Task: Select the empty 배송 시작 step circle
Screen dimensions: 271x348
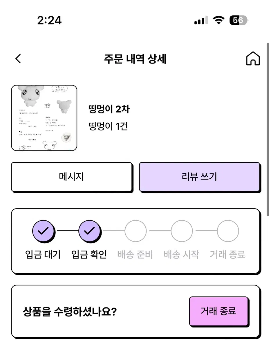Action: [182, 231]
